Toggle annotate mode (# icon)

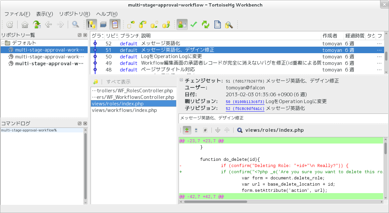tap(205, 130)
